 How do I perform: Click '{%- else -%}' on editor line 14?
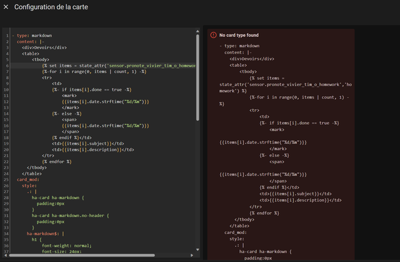(67, 114)
